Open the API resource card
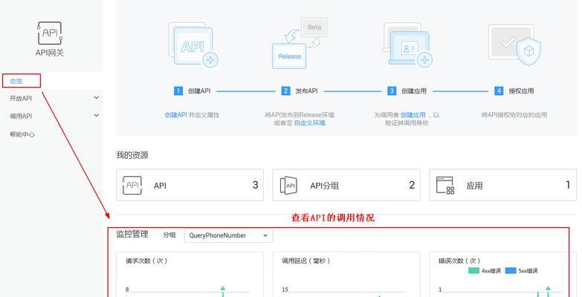The height and width of the screenshot is (297, 582). pos(190,185)
